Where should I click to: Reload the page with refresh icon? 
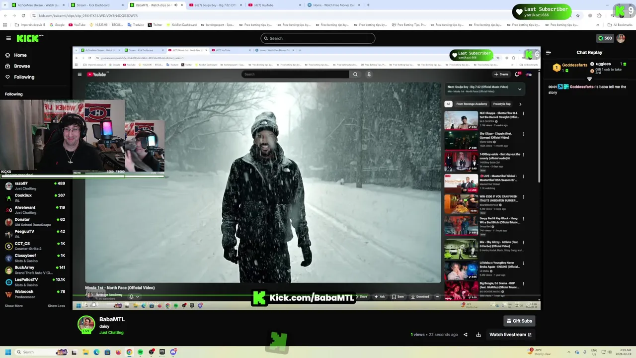coord(23,15)
